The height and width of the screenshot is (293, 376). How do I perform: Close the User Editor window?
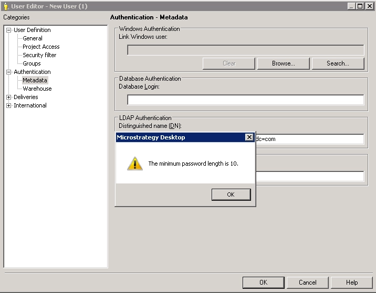point(369,6)
